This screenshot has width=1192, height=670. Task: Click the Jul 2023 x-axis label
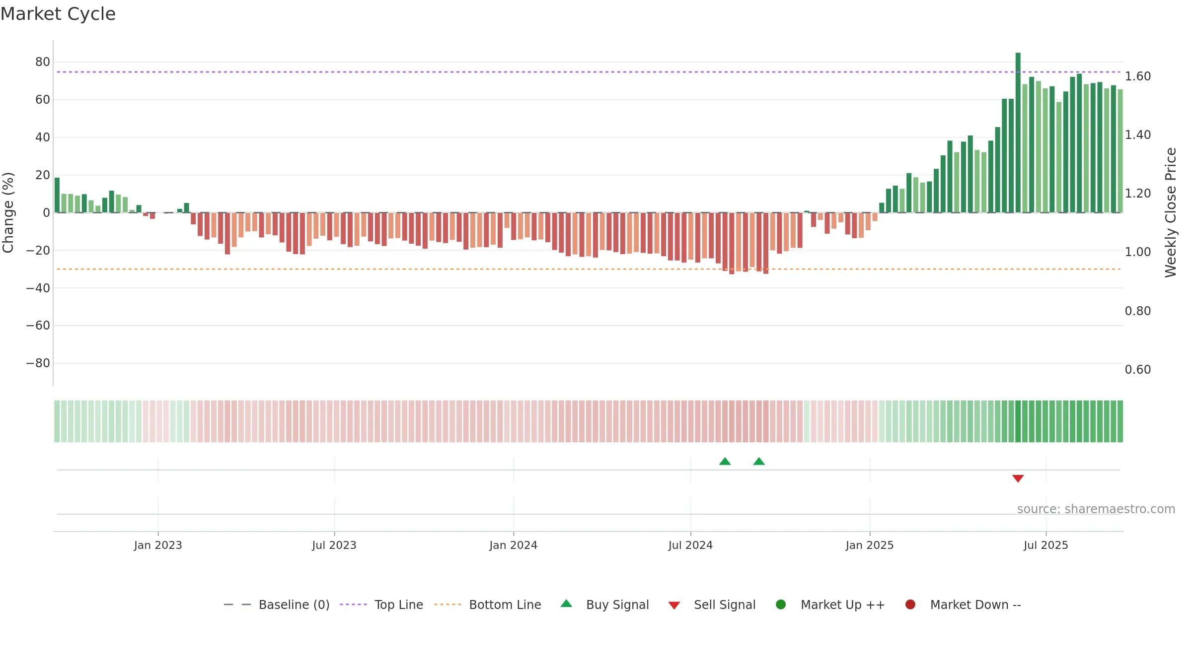click(334, 545)
